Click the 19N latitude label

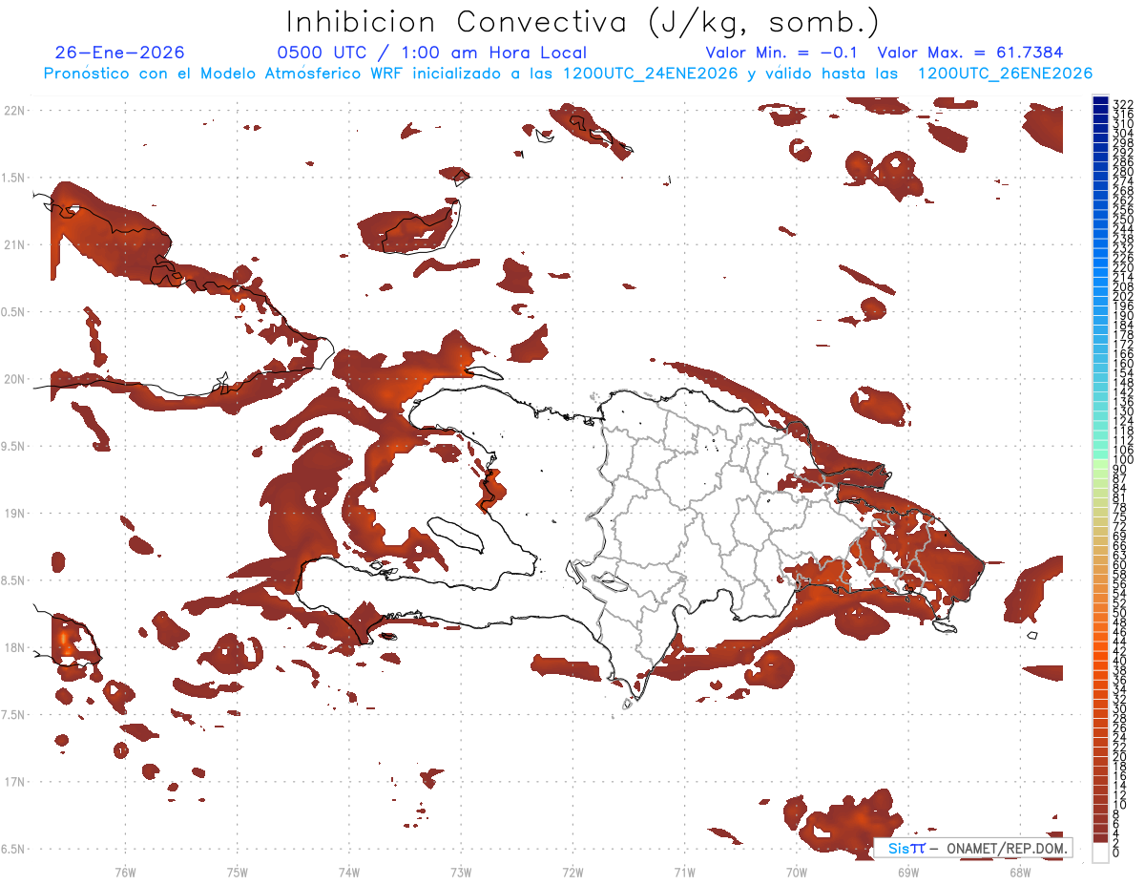pyautogui.click(x=14, y=514)
